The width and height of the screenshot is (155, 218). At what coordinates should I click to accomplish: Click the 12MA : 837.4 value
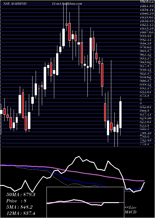coord(21,213)
